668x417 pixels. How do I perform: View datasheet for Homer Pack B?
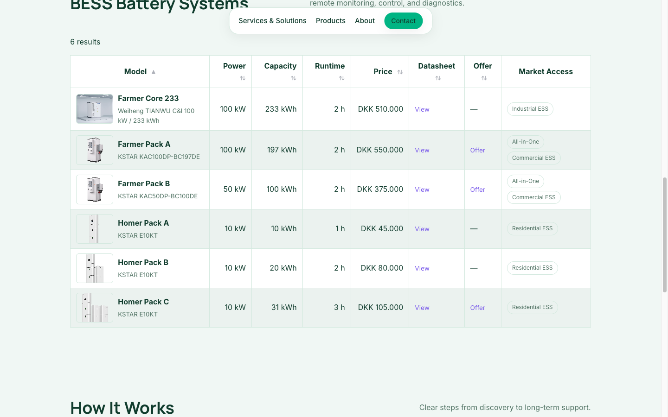click(x=422, y=268)
